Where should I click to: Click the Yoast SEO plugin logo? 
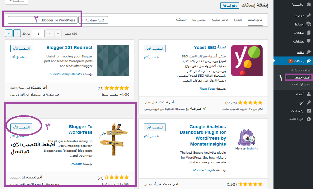[246, 60]
